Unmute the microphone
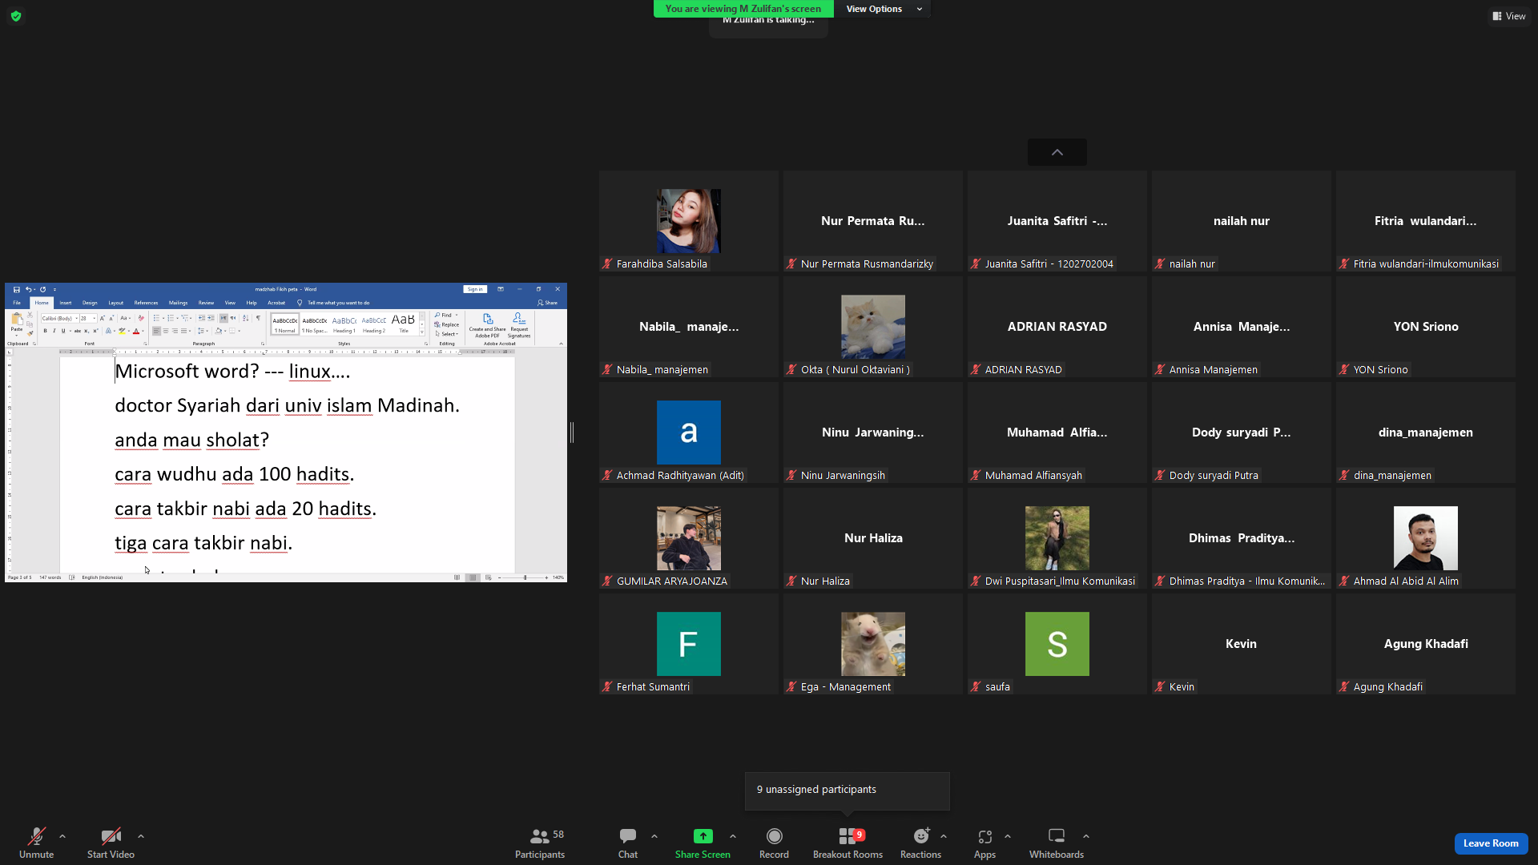This screenshot has width=1538, height=865. pyautogui.click(x=36, y=843)
